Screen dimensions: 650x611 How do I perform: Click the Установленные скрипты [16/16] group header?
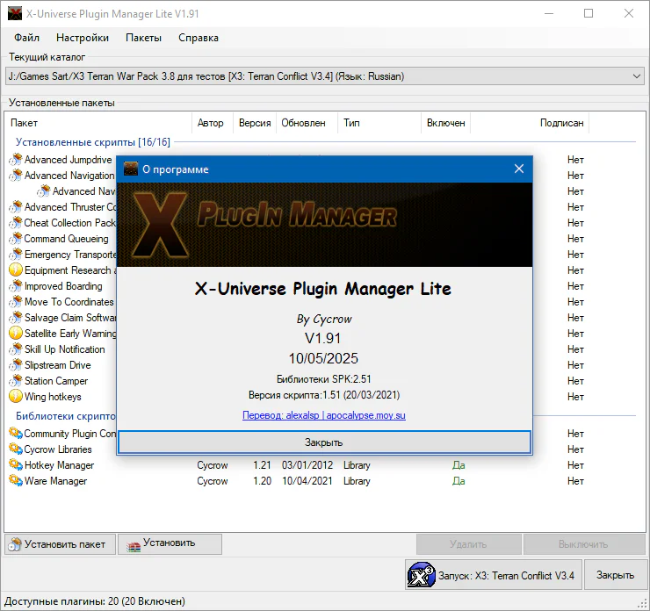click(x=93, y=142)
